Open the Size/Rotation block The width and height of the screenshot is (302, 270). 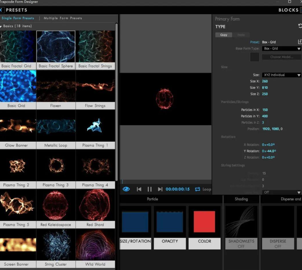point(135,227)
